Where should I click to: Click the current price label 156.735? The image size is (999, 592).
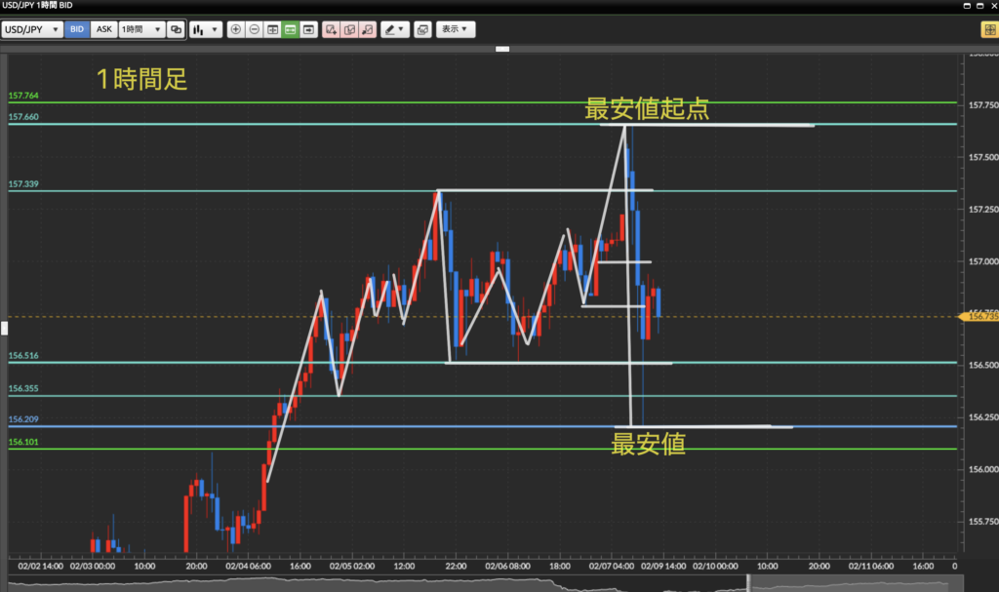coord(979,316)
